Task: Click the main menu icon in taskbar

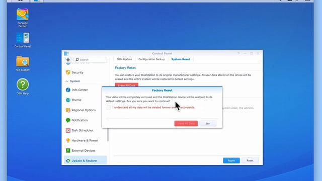Action: click(20, 1)
